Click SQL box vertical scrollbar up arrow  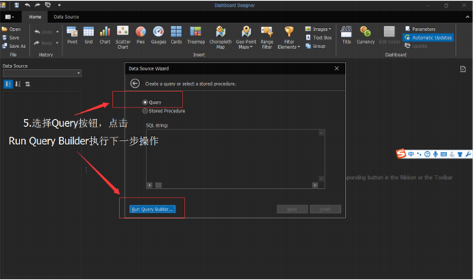pos(321,132)
